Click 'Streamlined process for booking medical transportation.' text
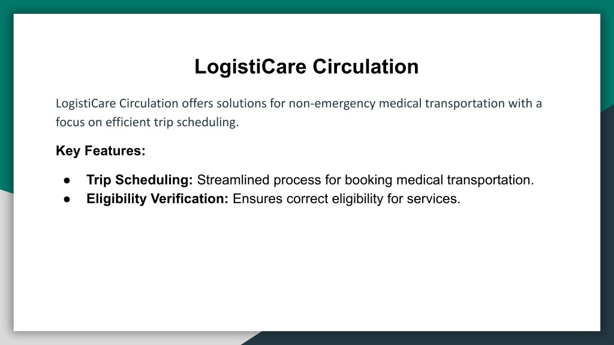This screenshot has height=345, width=614. point(365,180)
